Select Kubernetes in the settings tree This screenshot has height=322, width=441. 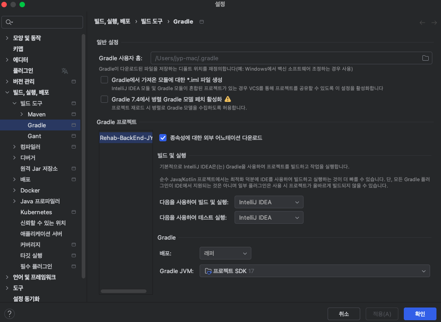36,212
